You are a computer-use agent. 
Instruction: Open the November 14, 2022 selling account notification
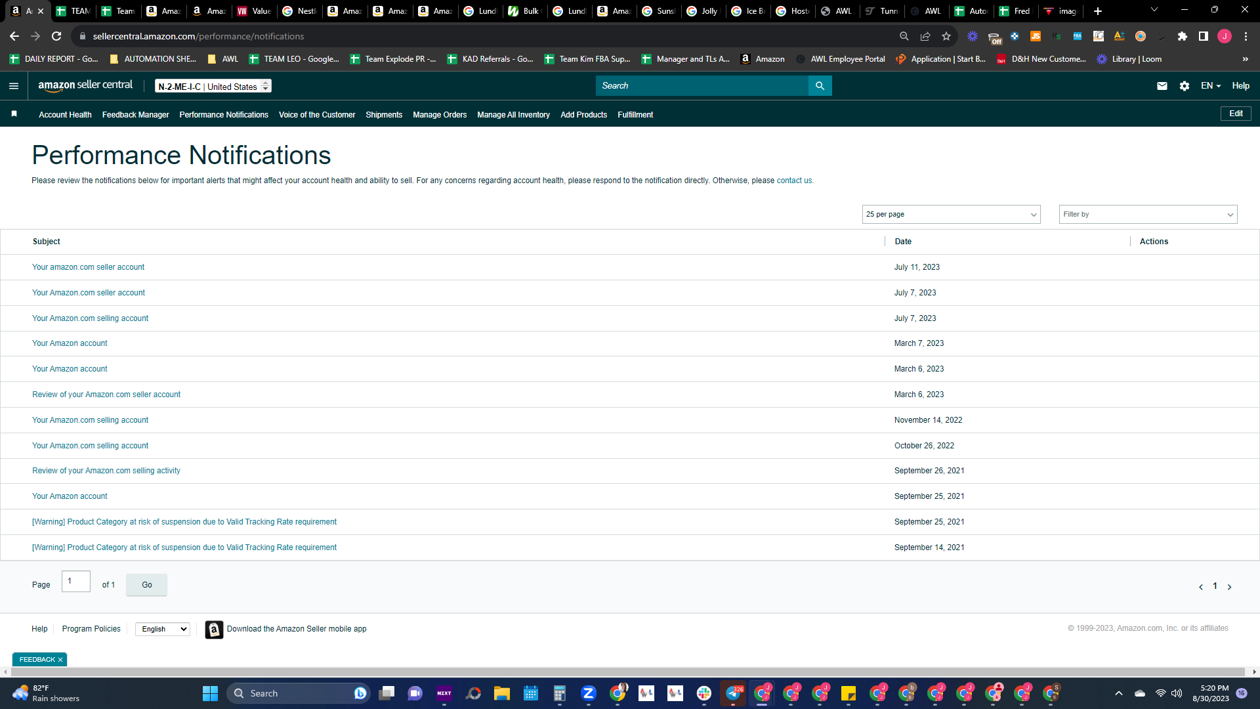90,420
